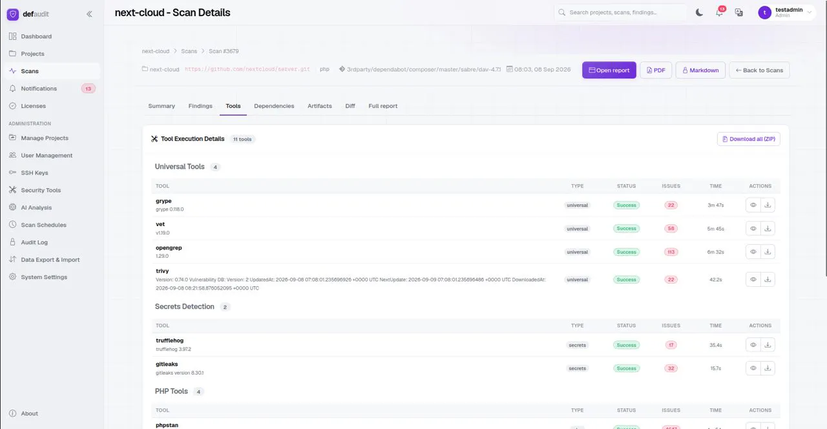The height and width of the screenshot is (429, 827).
Task: Click Scans breadcrumb link
Action: tap(189, 51)
